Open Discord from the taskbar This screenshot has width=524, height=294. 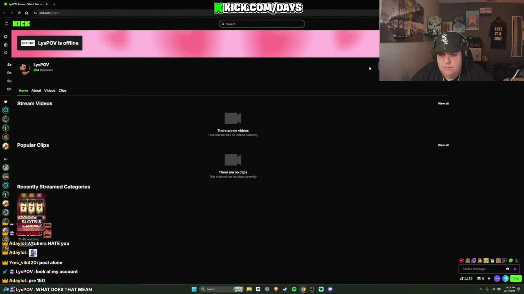[x=330, y=289]
